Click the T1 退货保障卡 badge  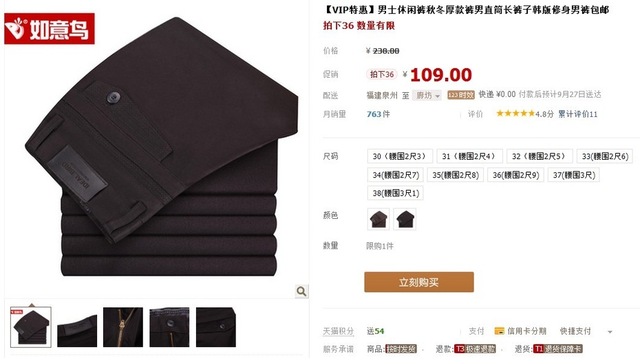click(557, 349)
